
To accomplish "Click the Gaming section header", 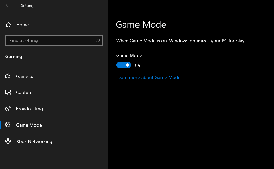I will point(14,56).
